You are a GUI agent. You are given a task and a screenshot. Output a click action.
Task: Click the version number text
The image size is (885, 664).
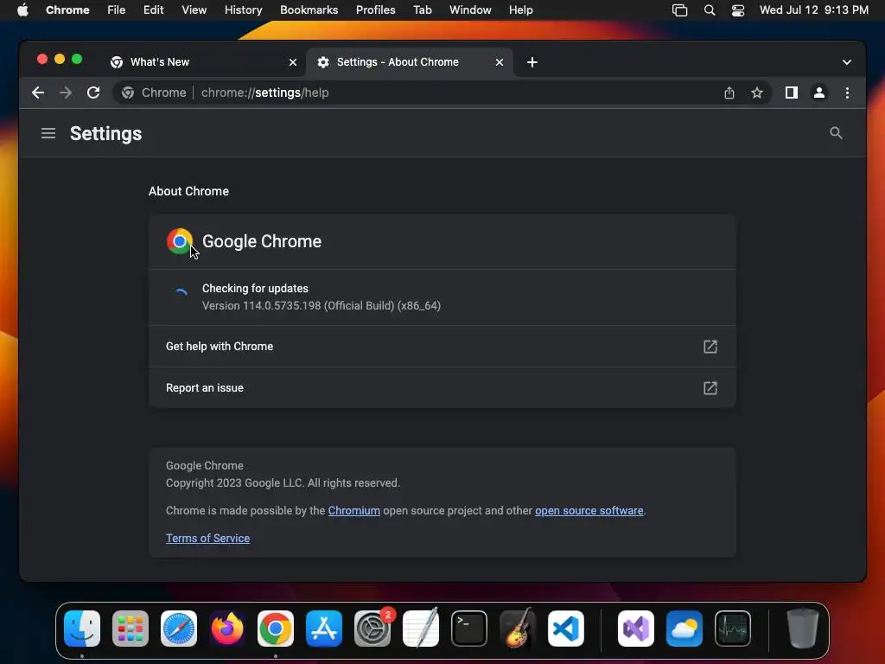pos(322,305)
